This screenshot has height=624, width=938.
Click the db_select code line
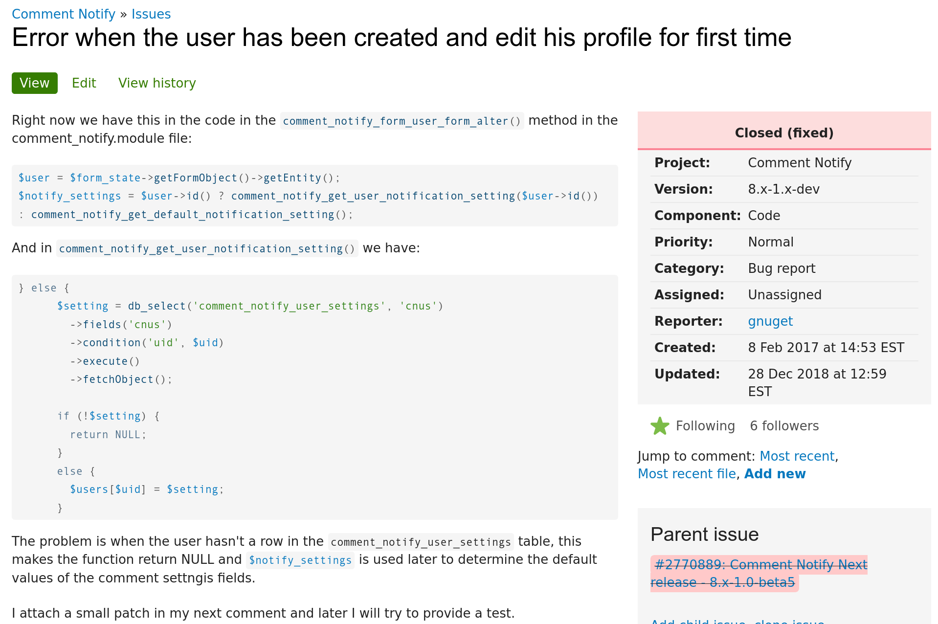[x=250, y=306]
